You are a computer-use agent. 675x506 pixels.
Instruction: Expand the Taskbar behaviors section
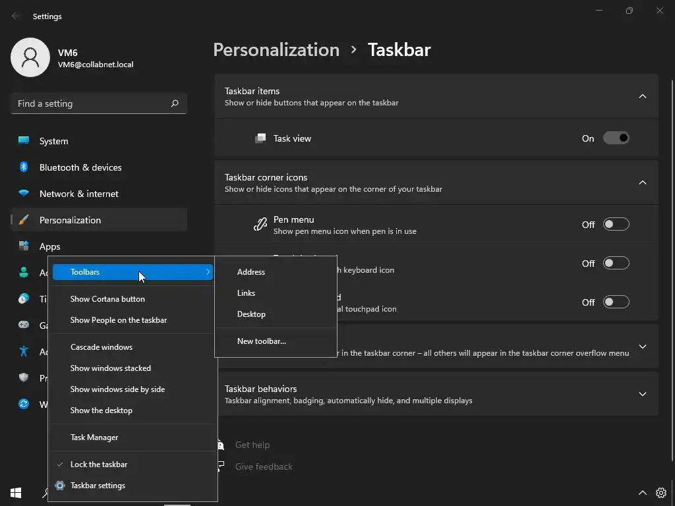coord(642,394)
